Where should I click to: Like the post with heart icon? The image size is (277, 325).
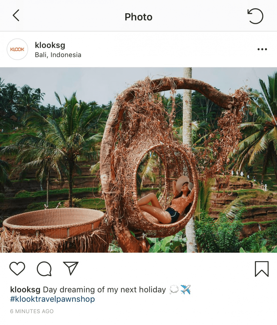pyautogui.click(x=17, y=268)
